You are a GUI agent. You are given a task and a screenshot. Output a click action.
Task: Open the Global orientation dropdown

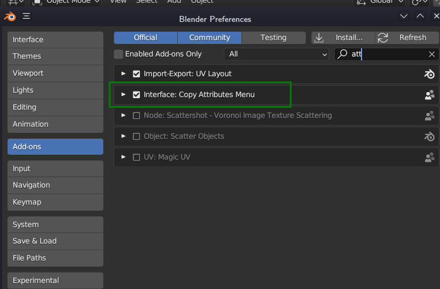(379, 2)
